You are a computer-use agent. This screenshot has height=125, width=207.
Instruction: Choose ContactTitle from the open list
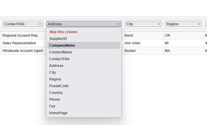tap(59, 59)
